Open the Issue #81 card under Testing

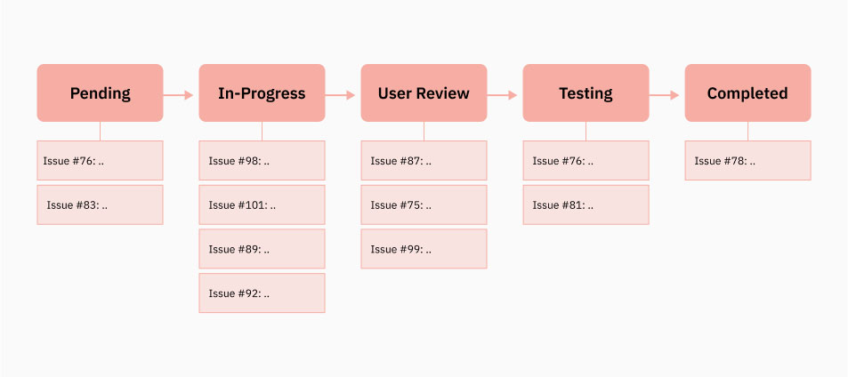pyautogui.click(x=586, y=205)
